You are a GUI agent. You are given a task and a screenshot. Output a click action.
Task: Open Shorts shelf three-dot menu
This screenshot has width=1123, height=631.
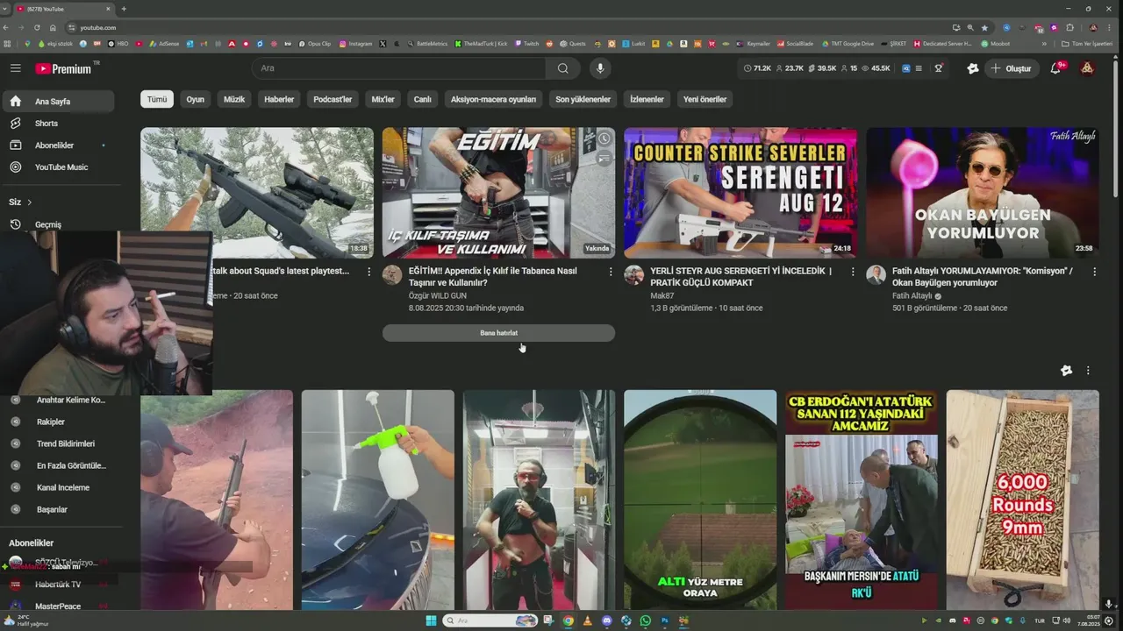coord(1088,371)
